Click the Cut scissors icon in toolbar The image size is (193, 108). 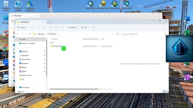(32, 27)
